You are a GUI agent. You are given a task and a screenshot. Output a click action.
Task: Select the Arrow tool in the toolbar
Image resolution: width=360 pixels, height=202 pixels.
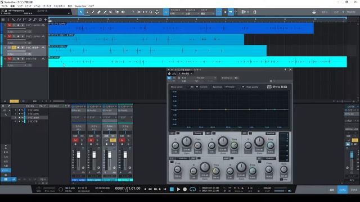81,12
